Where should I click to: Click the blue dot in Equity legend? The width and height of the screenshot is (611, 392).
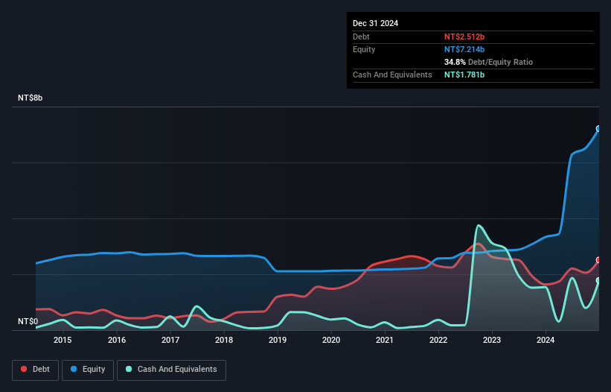[x=74, y=369]
